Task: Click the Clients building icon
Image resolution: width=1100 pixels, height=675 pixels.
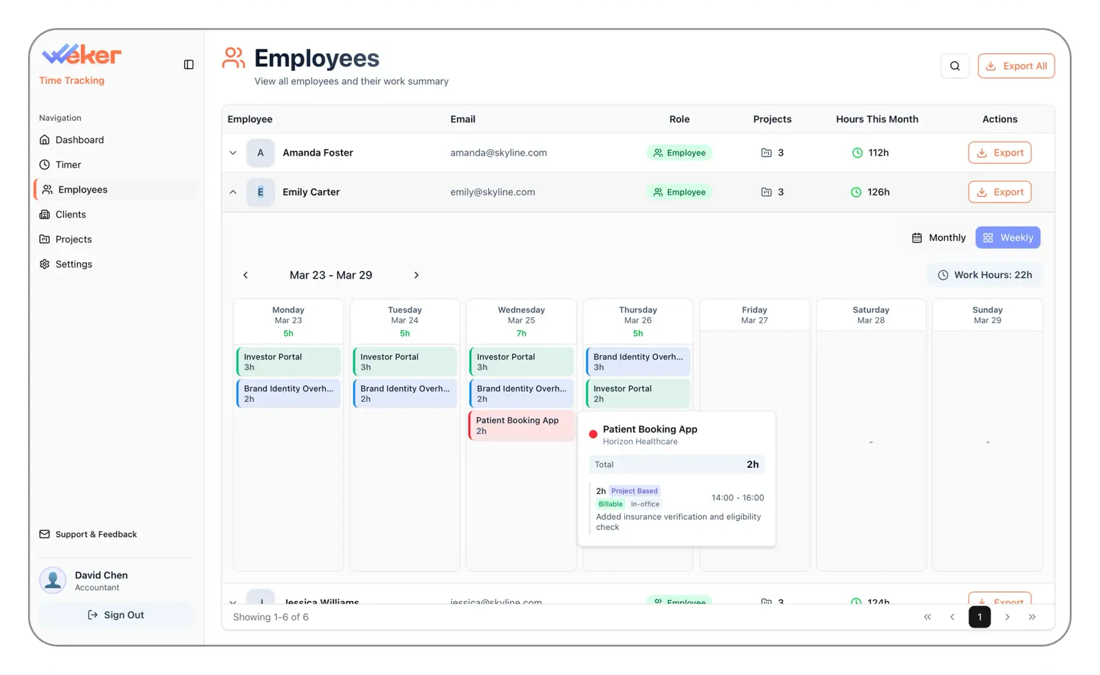Action: pos(44,214)
